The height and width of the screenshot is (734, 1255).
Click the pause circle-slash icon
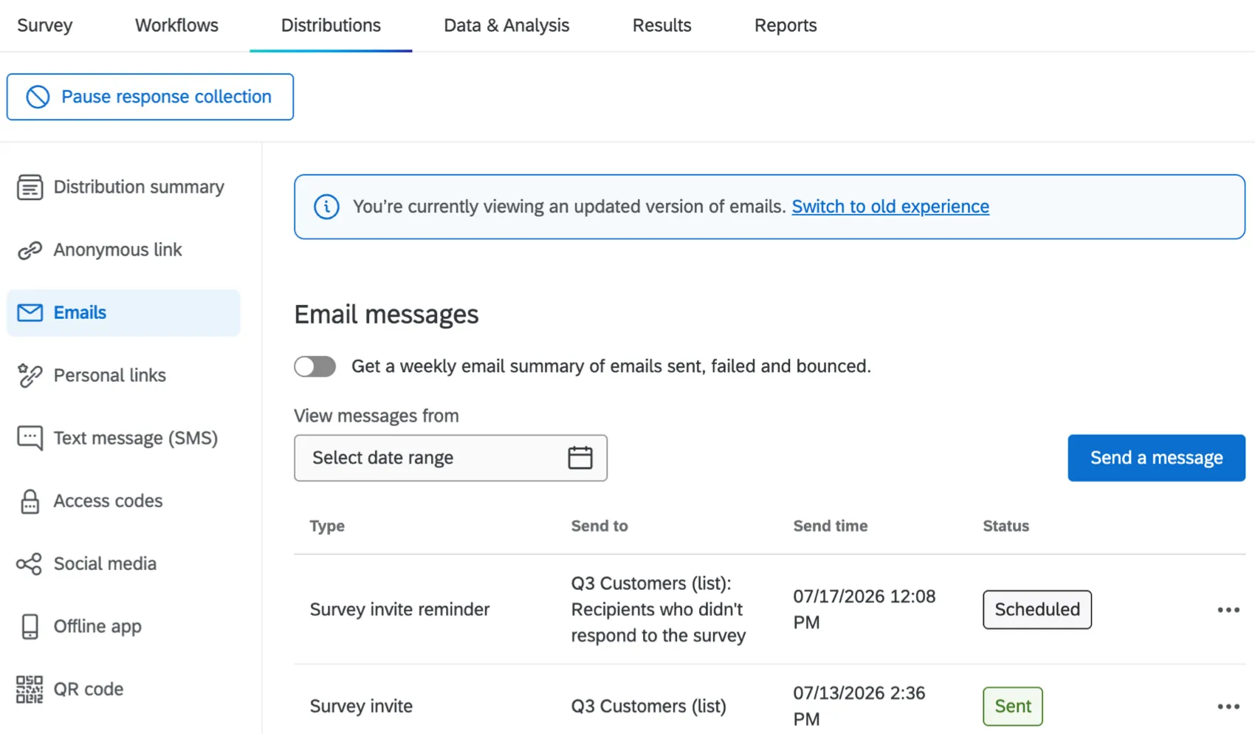coord(38,97)
